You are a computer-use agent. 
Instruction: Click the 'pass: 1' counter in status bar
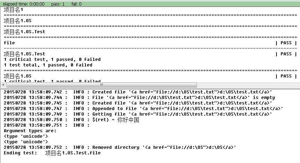click(58, 4)
